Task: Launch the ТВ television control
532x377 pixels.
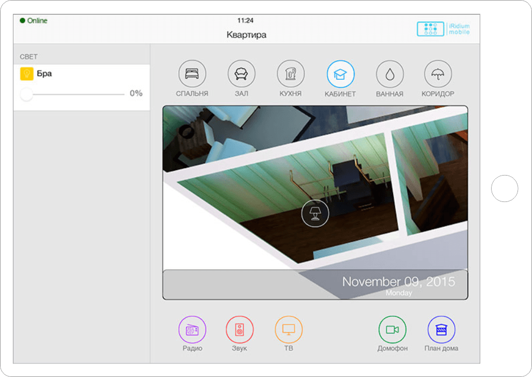Action: (289, 330)
